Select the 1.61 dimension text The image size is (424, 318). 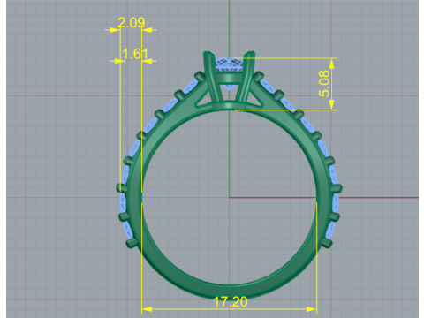(x=135, y=54)
